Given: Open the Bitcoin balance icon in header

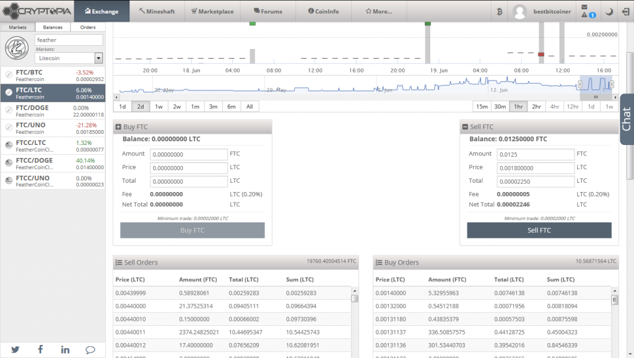Looking at the screenshot, I should pyautogui.click(x=500, y=11).
